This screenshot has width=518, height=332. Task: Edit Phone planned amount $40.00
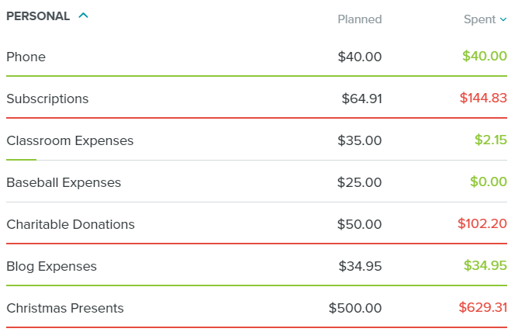point(360,57)
